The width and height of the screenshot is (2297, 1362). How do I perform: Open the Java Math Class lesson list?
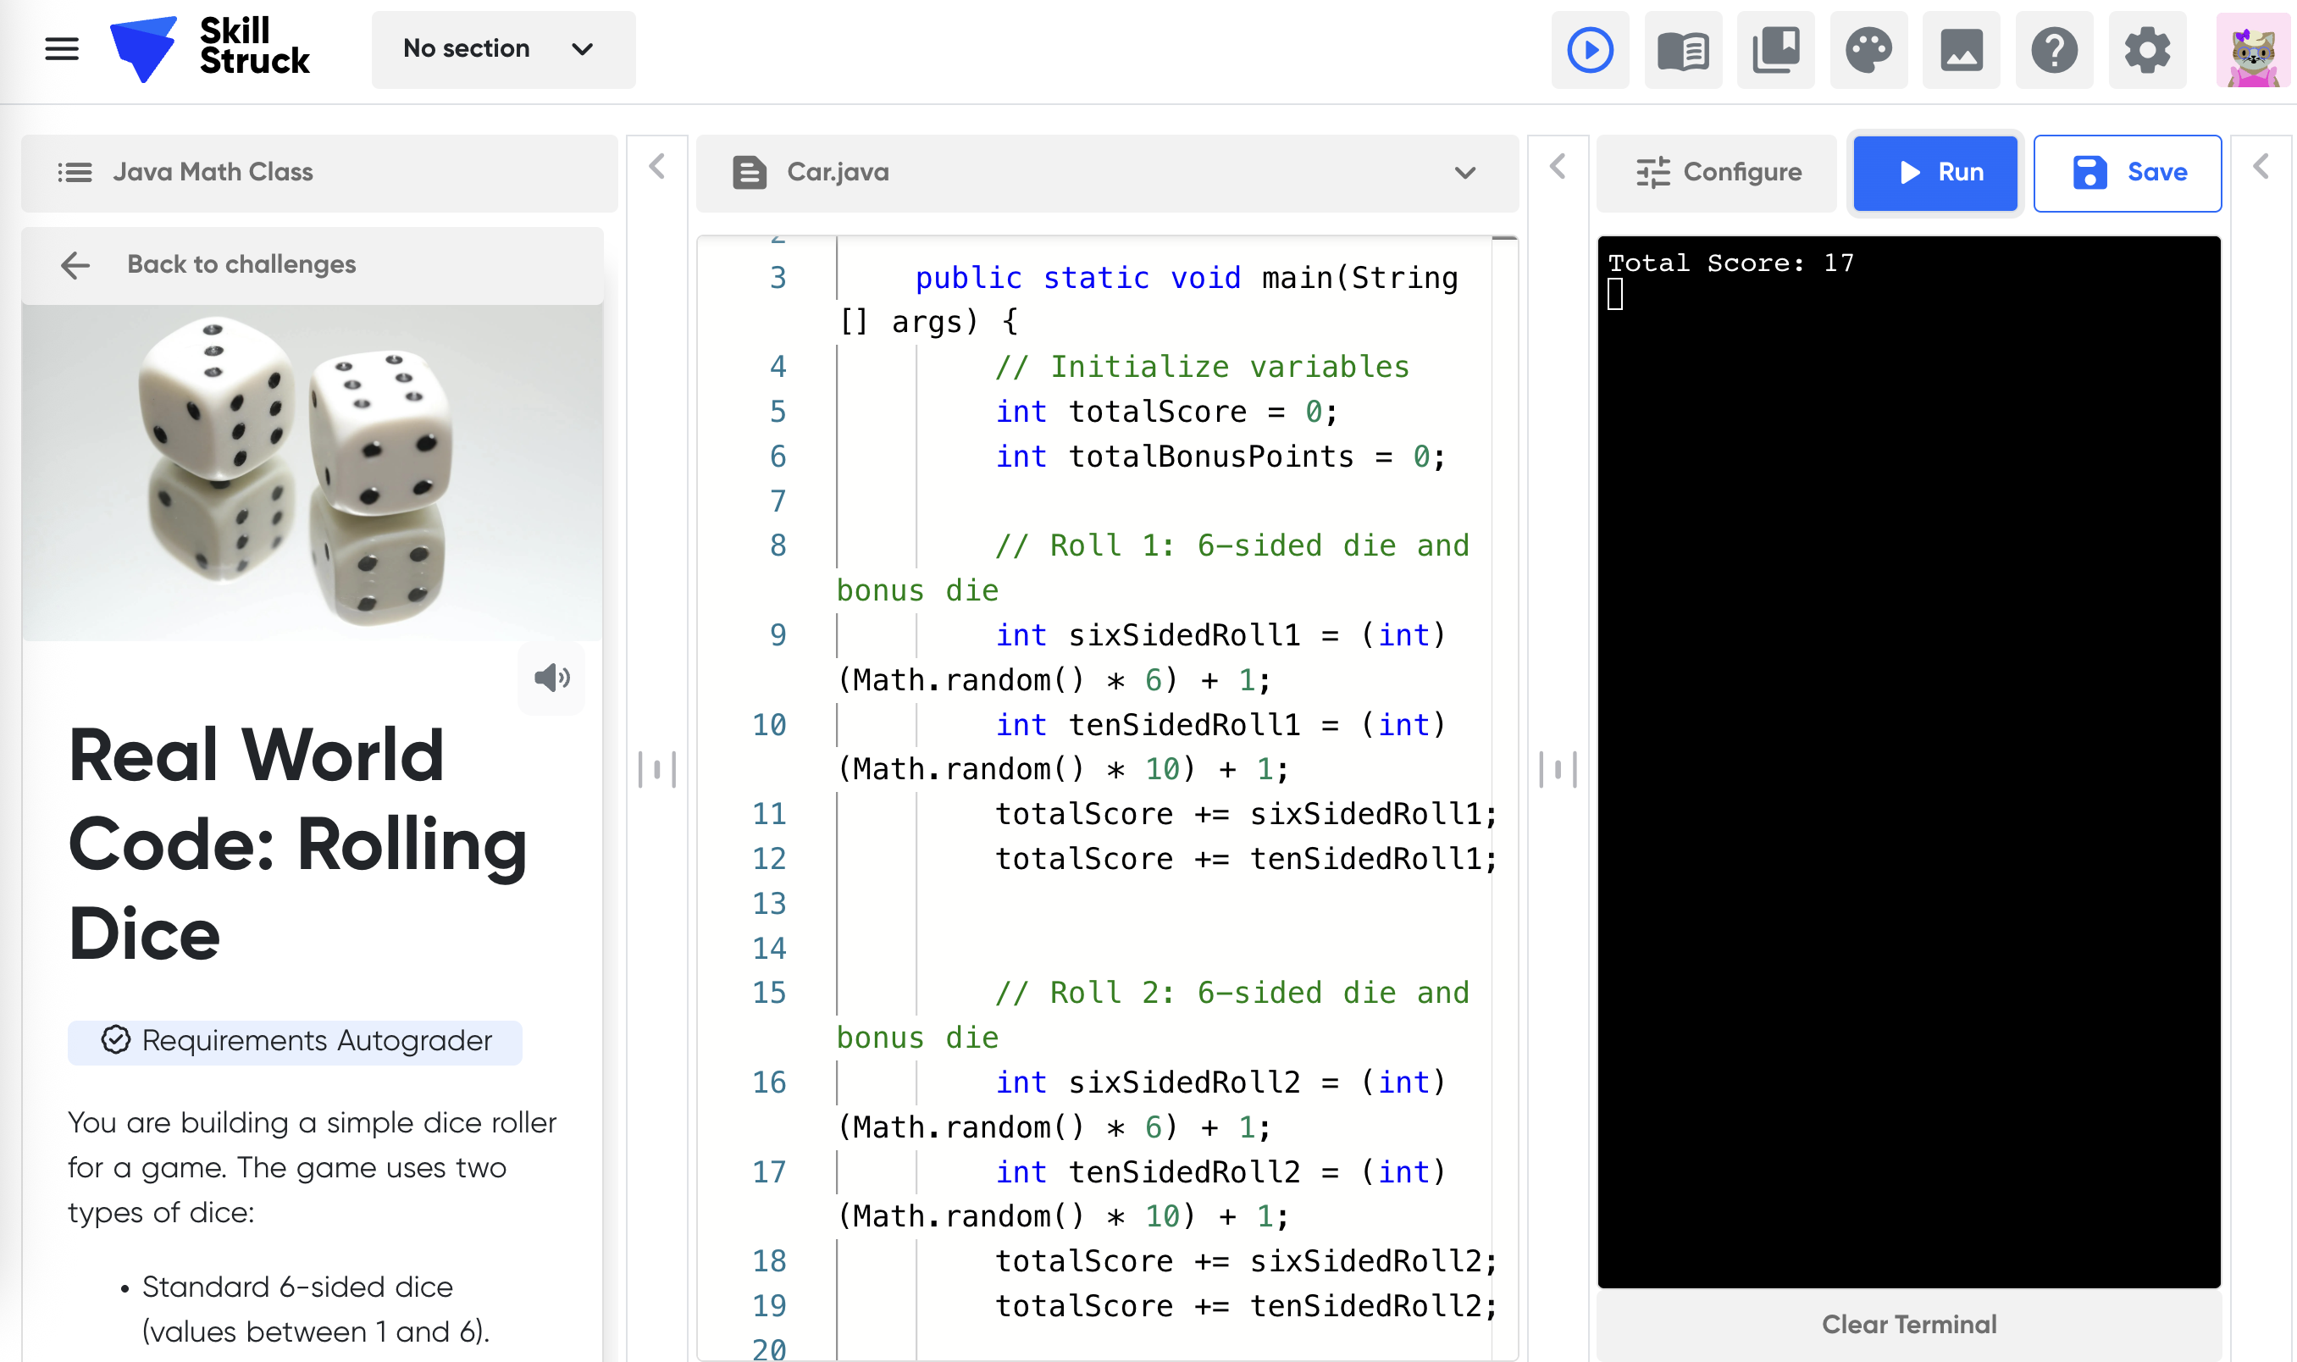(318, 173)
